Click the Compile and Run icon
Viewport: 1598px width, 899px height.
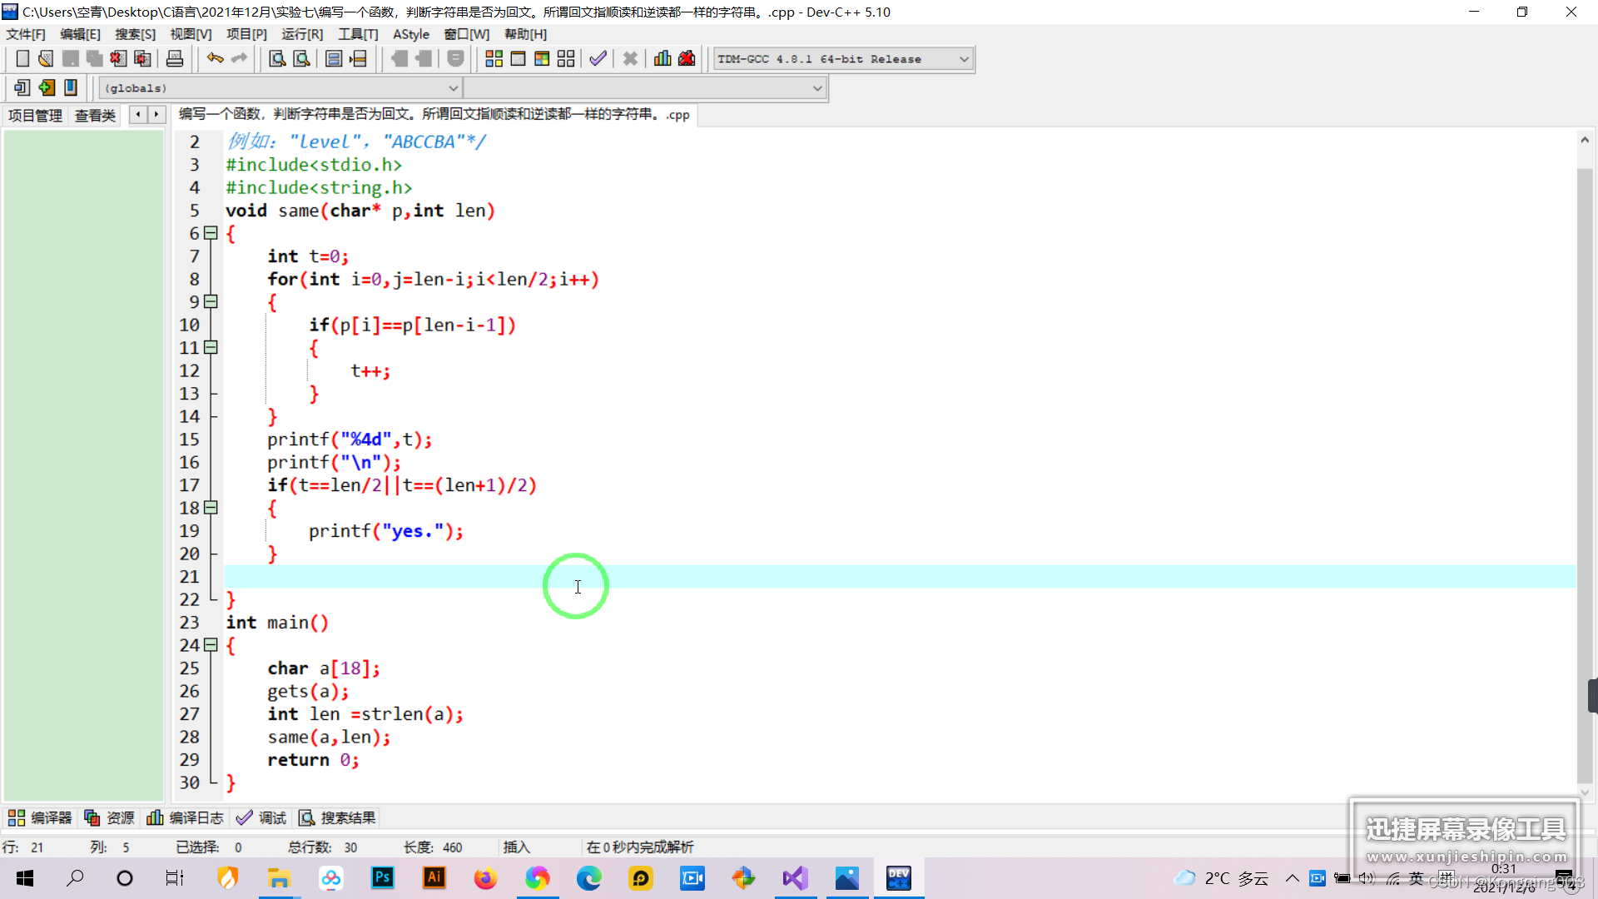[542, 59]
